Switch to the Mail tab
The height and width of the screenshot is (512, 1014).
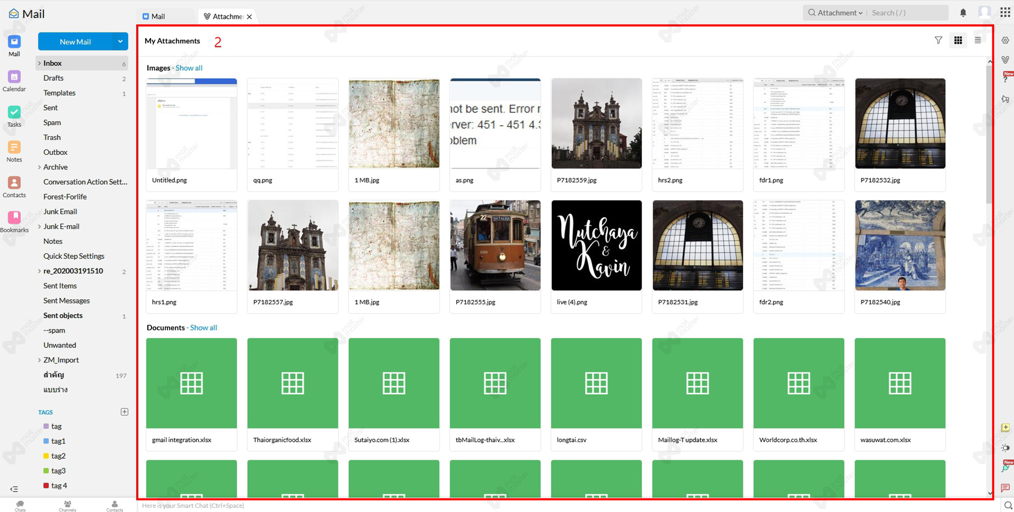click(x=165, y=16)
